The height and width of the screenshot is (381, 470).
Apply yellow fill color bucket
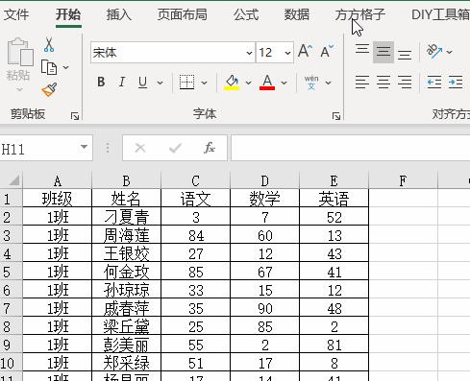point(232,83)
